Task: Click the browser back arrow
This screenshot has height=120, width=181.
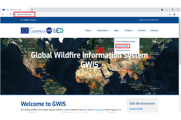Action: pos(3,14)
